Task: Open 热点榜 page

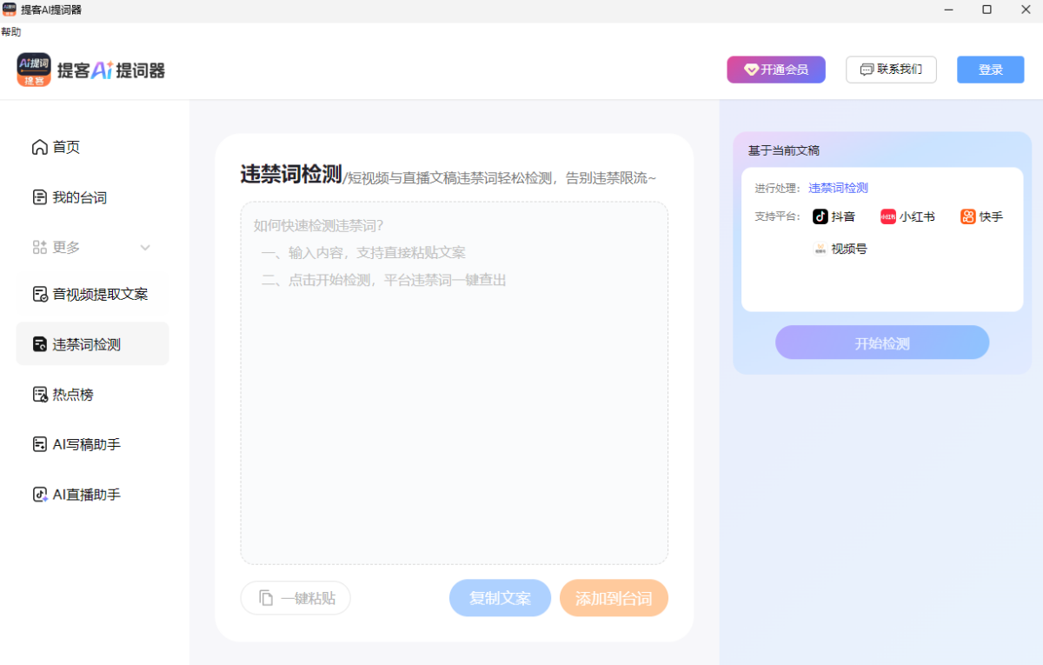Action: 93,394
